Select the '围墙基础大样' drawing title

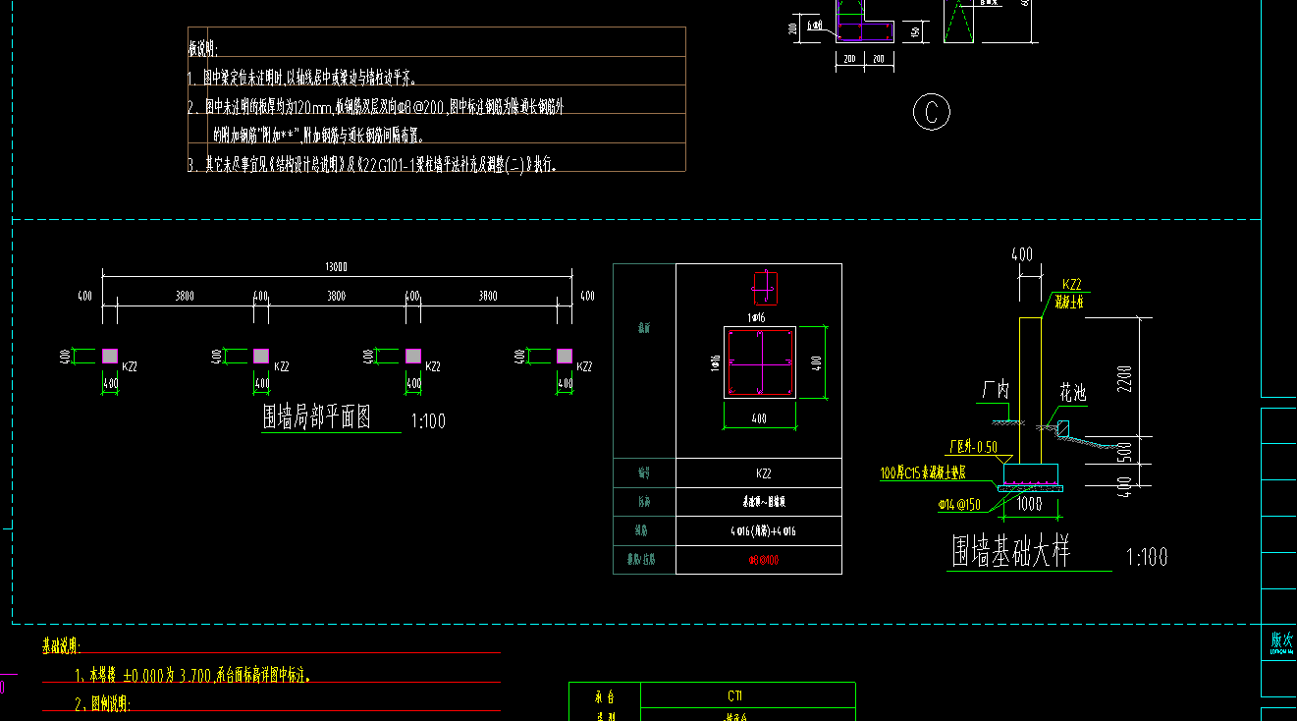click(x=1009, y=552)
